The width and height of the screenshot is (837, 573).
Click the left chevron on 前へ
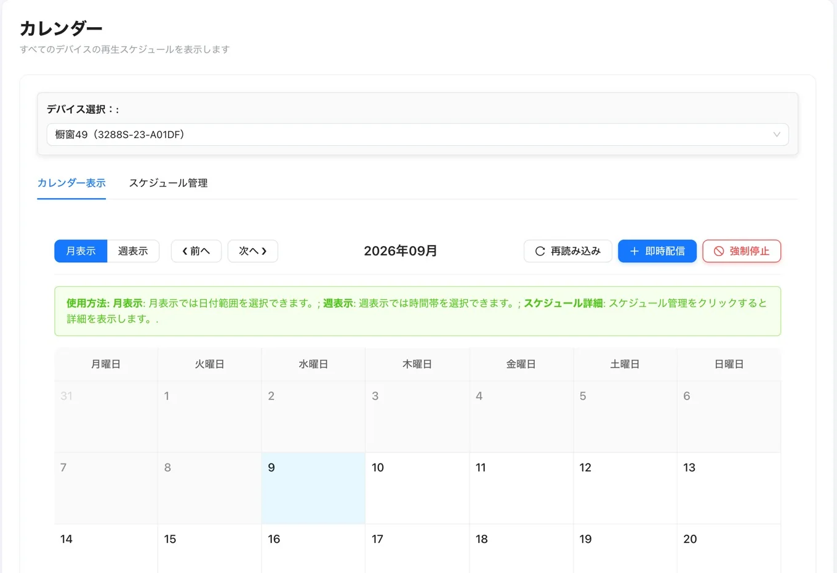coord(185,251)
